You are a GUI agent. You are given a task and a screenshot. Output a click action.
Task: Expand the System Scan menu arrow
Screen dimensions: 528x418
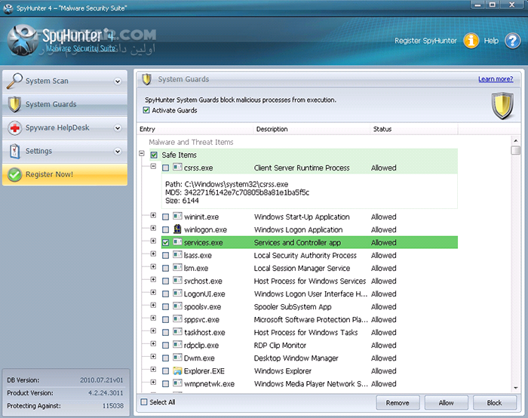[x=118, y=81]
